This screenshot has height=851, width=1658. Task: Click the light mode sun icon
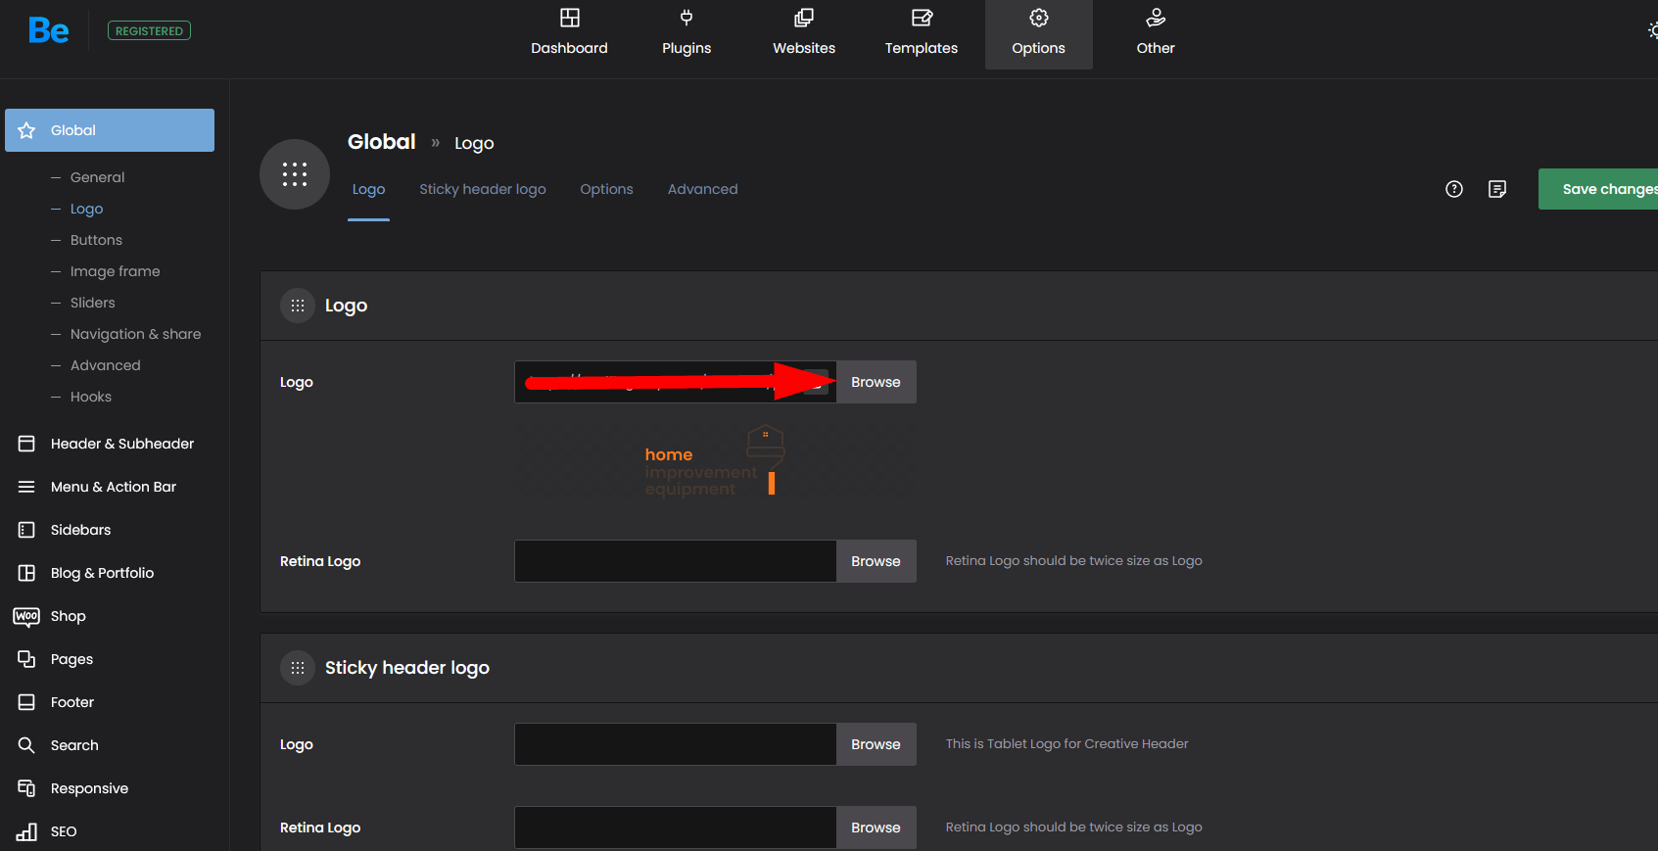(x=1652, y=30)
